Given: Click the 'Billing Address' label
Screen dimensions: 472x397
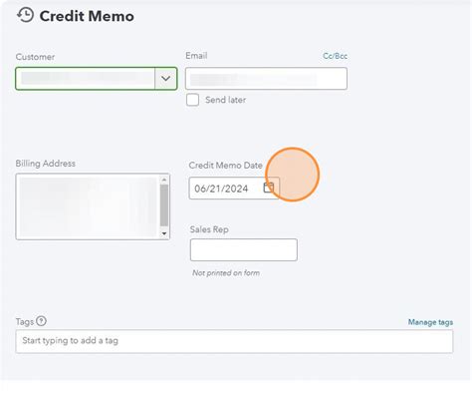Looking at the screenshot, I should coord(46,164).
